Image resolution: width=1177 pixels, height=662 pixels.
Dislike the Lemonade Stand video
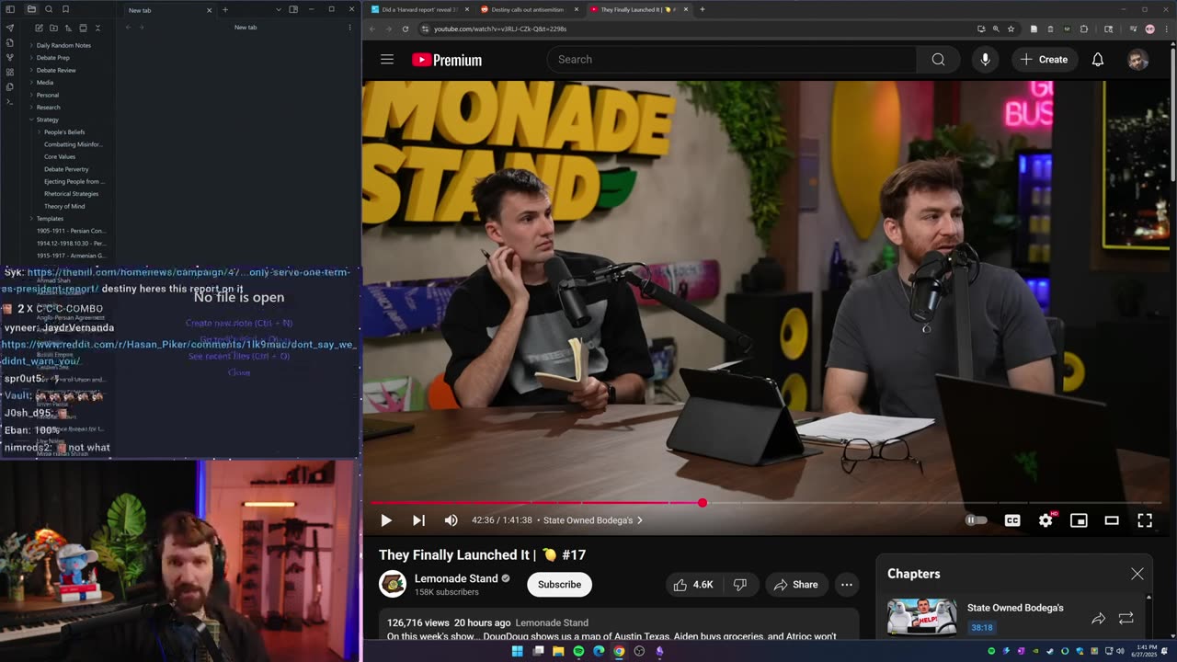click(740, 585)
